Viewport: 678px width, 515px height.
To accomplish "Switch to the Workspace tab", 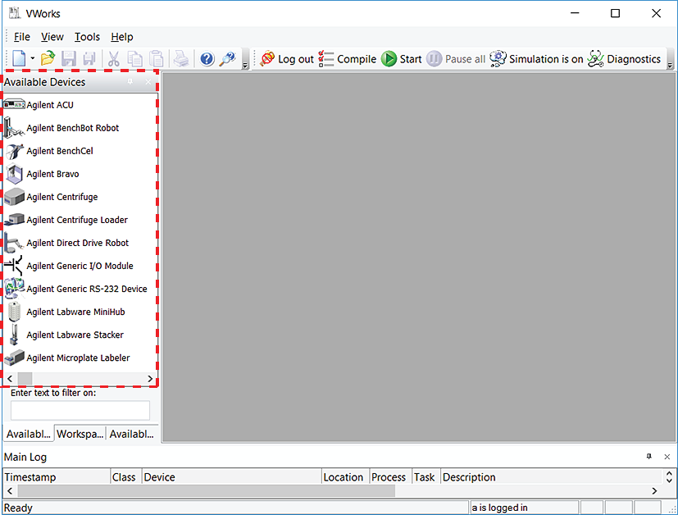I will (x=80, y=434).
